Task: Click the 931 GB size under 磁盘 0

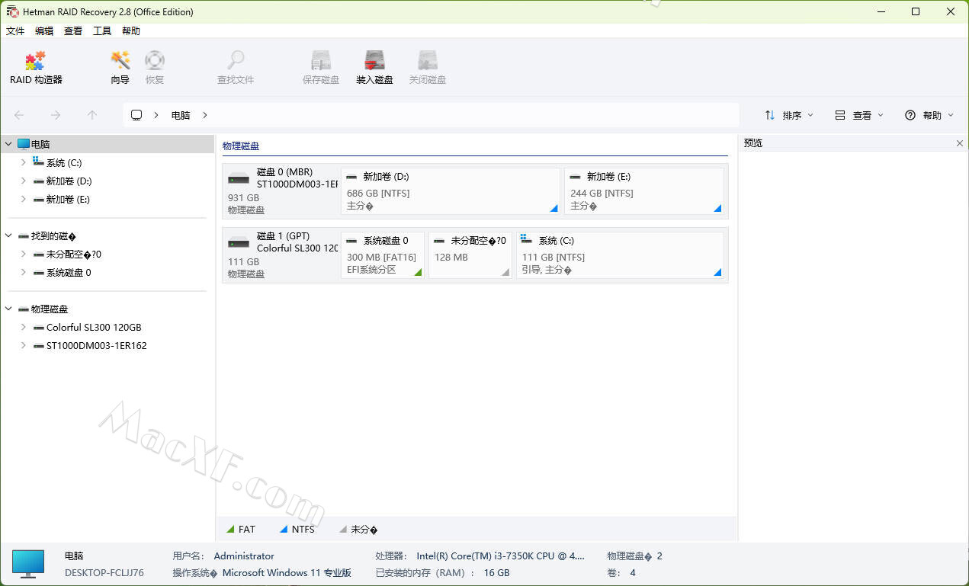Action: [243, 198]
